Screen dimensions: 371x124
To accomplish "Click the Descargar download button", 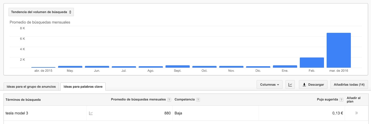I will (313, 85).
